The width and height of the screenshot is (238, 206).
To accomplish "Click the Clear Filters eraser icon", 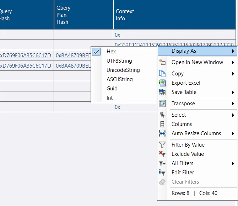I will pyautogui.click(x=162, y=182).
